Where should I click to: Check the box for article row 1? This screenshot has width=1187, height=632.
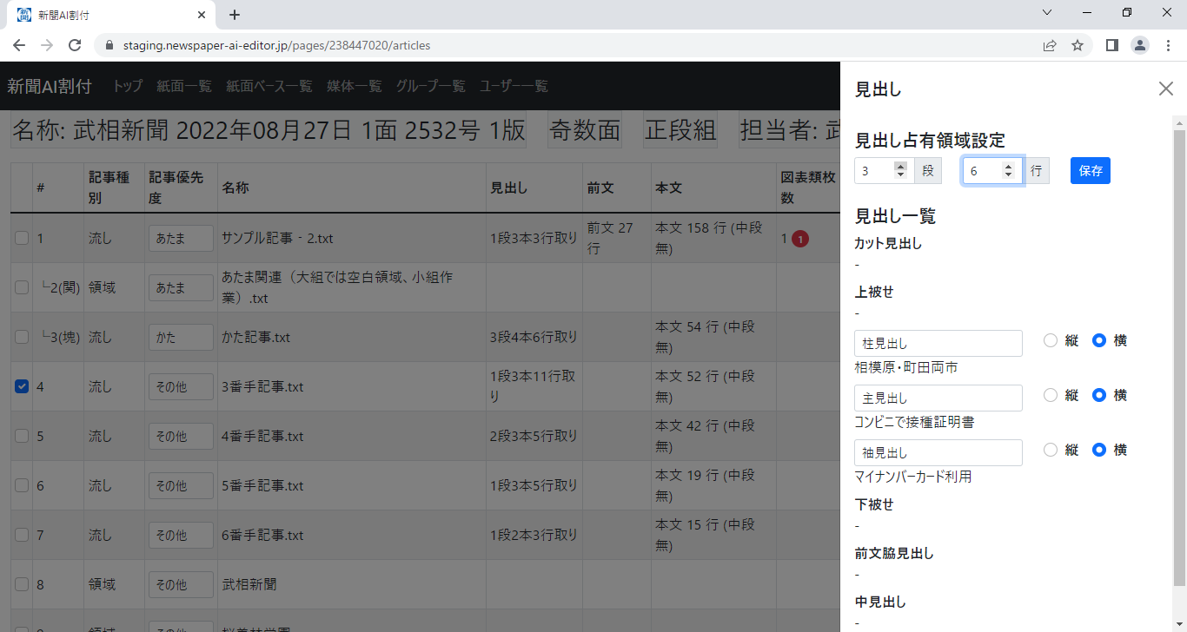(22, 238)
